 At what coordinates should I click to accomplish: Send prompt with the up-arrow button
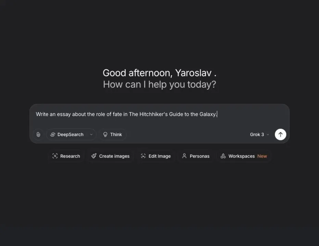coord(280,135)
